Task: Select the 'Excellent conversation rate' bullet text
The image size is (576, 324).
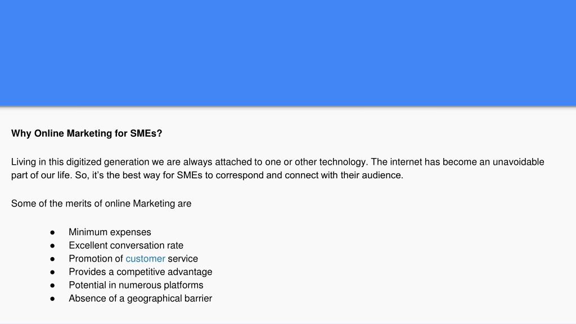Action: coord(126,245)
